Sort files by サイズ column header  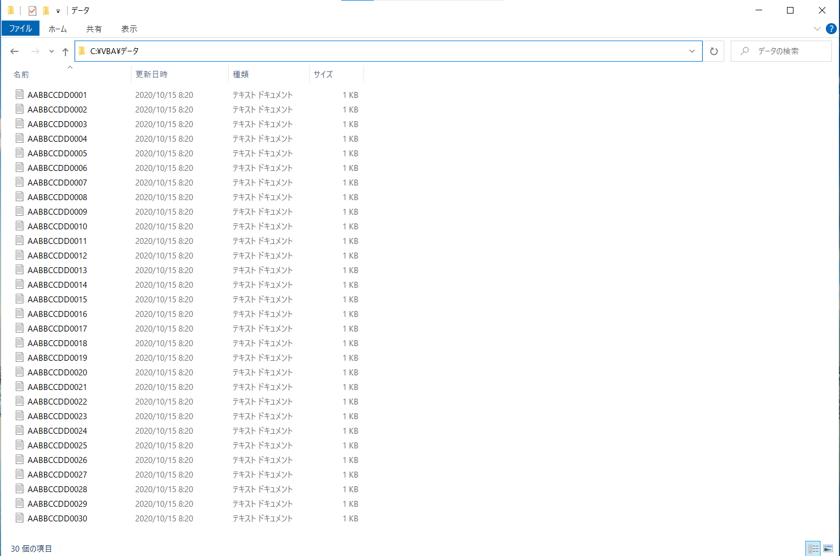pos(323,75)
